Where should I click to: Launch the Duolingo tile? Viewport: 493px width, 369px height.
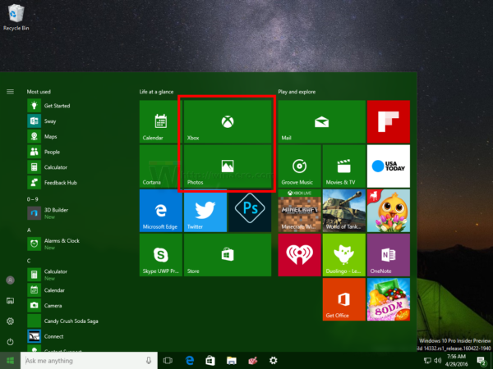(344, 255)
